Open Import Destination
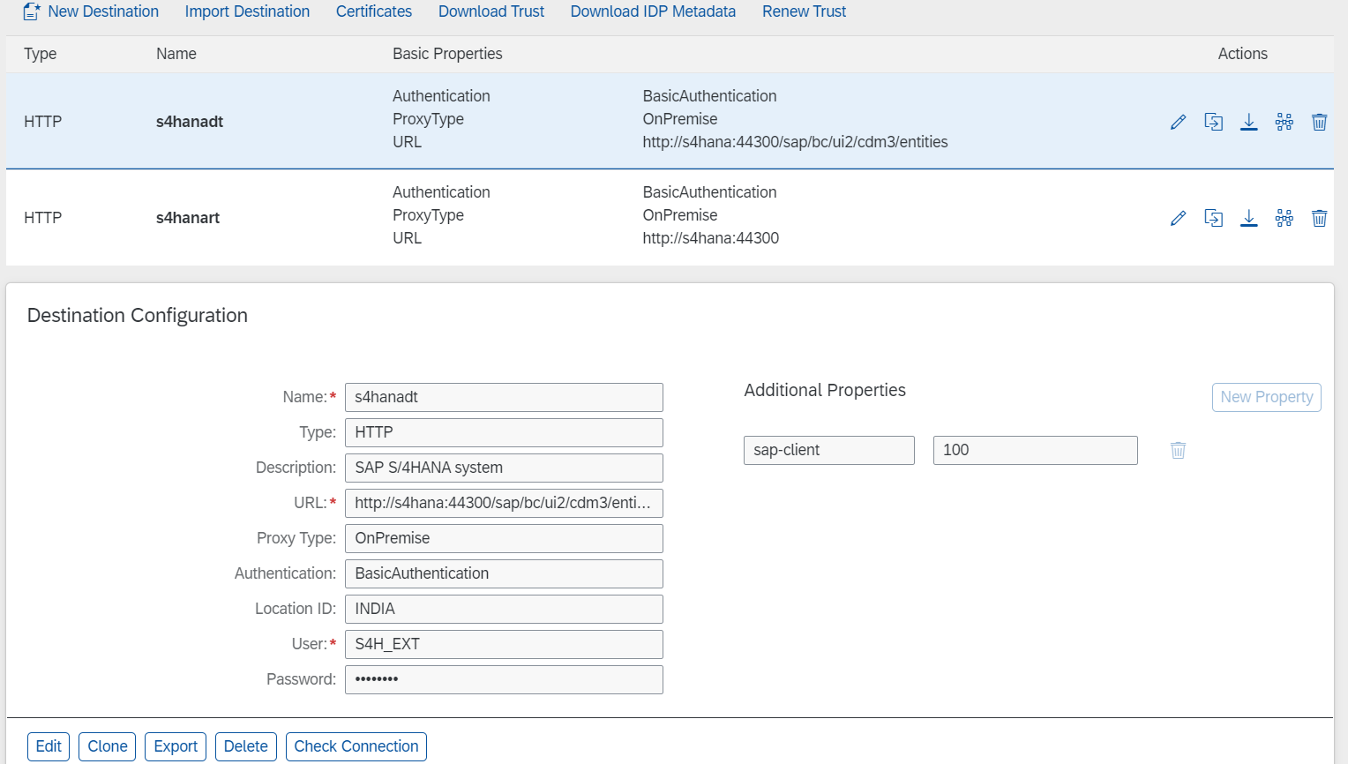 [x=247, y=11]
